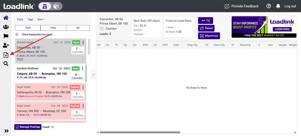Open the notifications bell
Viewport: 301px width, 136px height.
pyautogui.click(x=278, y=6)
